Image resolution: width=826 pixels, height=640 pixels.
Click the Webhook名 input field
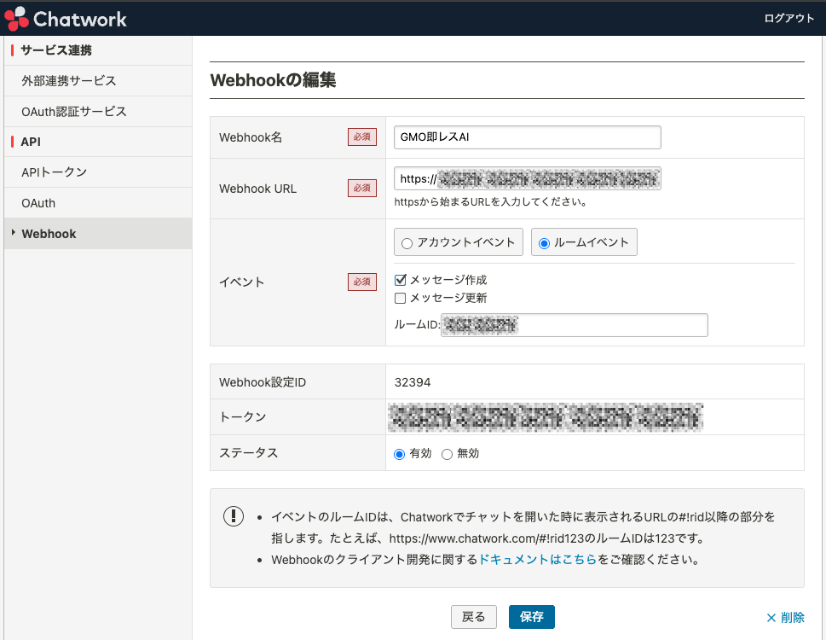click(x=527, y=137)
